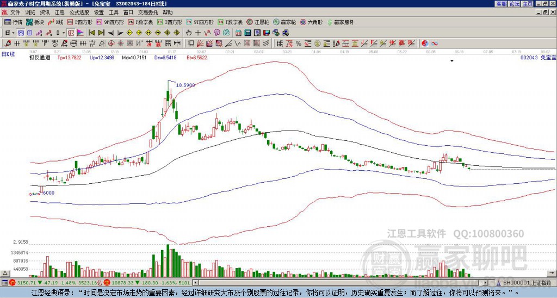Launch the 江恩轮 Gann wheel
Screen dimensions: 557x298
[x=258, y=22]
